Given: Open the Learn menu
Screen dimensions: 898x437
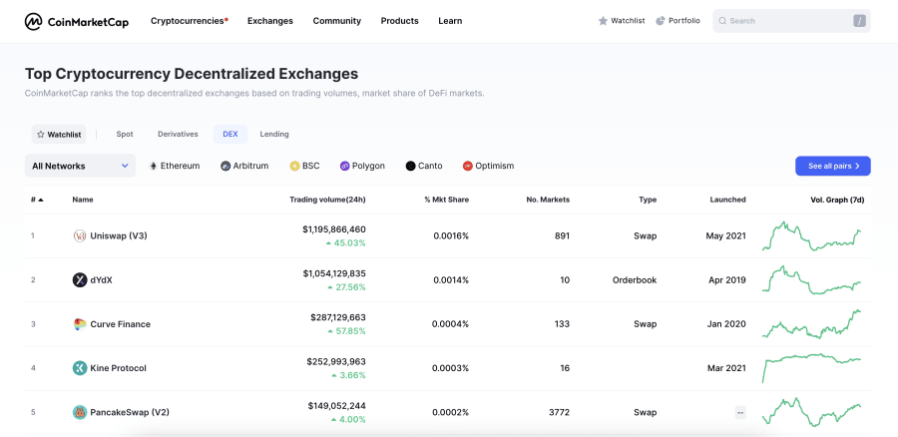Looking at the screenshot, I should click(x=450, y=21).
